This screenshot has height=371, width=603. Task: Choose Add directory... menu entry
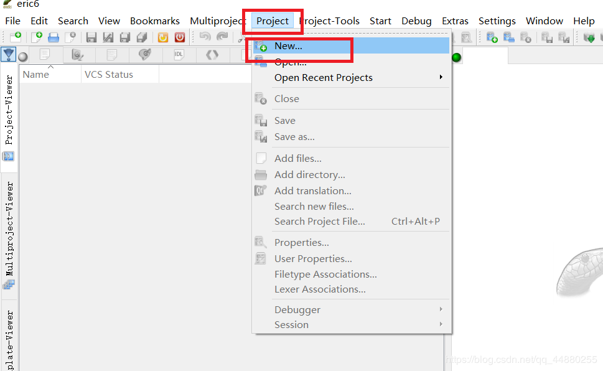pos(351,175)
